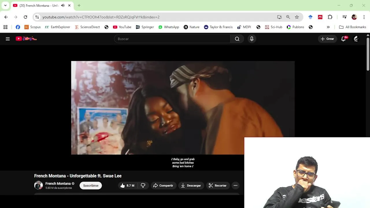The height and width of the screenshot is (208, 370).
Task: Open the Springer bookmark
Action: click(x=145, y=27)
